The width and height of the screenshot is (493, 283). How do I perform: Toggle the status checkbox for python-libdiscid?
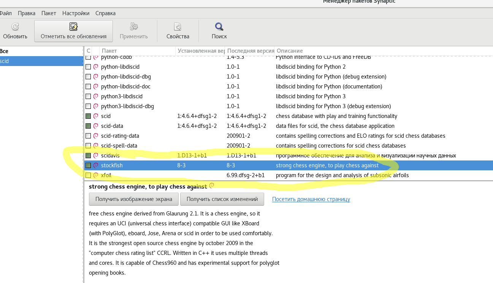click(88, 67)
